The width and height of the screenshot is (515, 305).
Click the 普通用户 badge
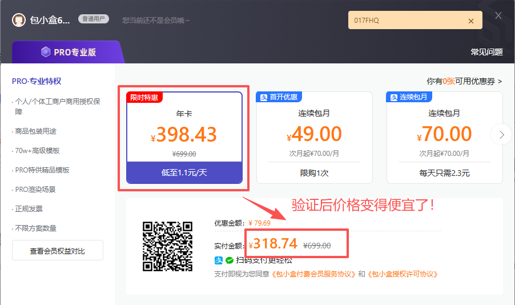tap(94, 19)
